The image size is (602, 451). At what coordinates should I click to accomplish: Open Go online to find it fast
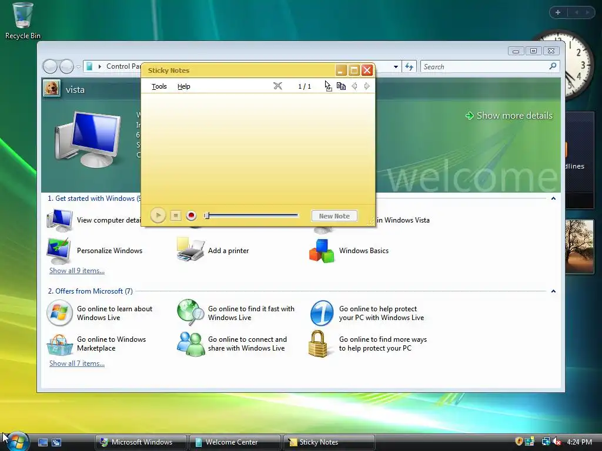point(236,313)
